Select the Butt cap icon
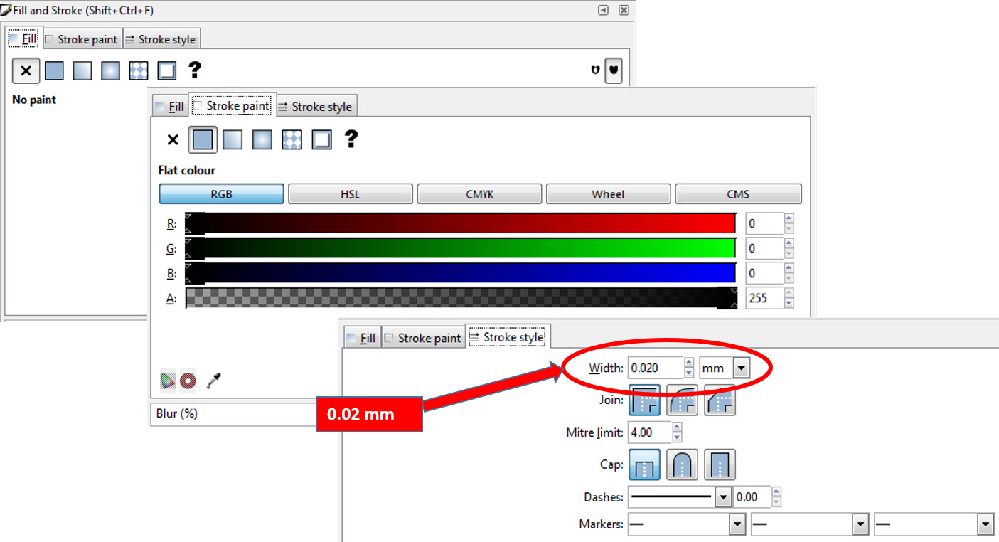 [644, 464]
